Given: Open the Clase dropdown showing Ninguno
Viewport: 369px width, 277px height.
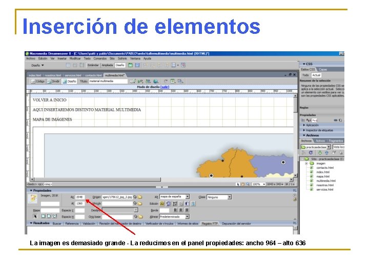Looking at the screenshot, I should click(x=219, y=197).
